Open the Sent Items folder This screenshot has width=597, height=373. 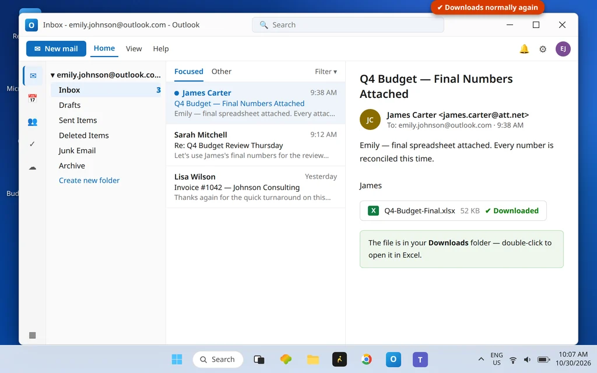pyautogui.click(x=106, y=120)
